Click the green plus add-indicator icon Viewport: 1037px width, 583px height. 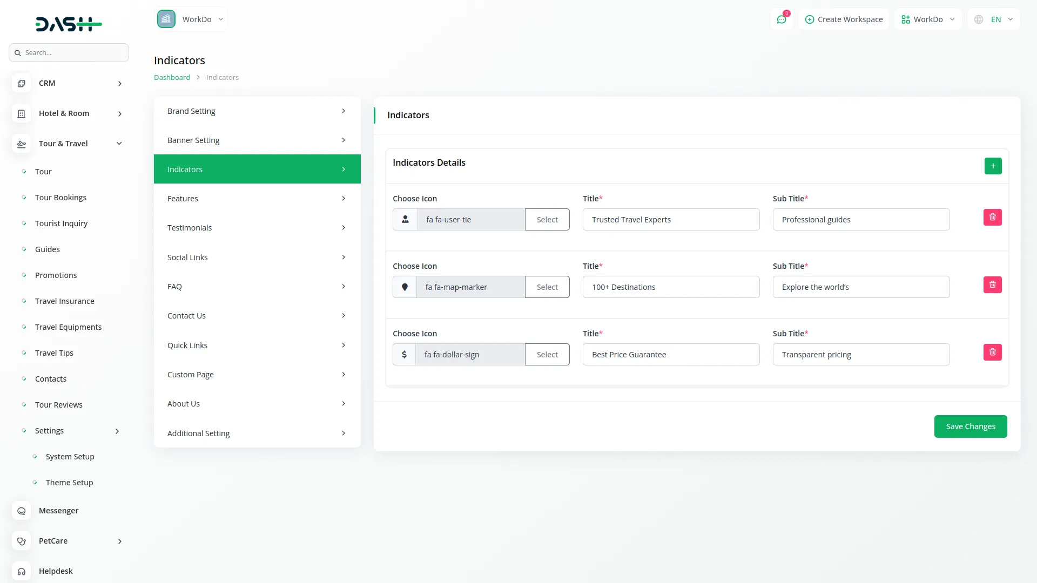(x=993, y=166)
